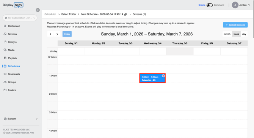Navigate to Media library

[x=11, y=50]
